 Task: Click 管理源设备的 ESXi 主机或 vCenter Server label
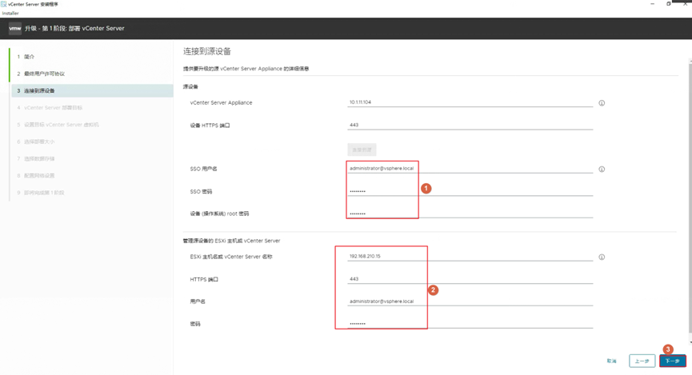[232, 241]
